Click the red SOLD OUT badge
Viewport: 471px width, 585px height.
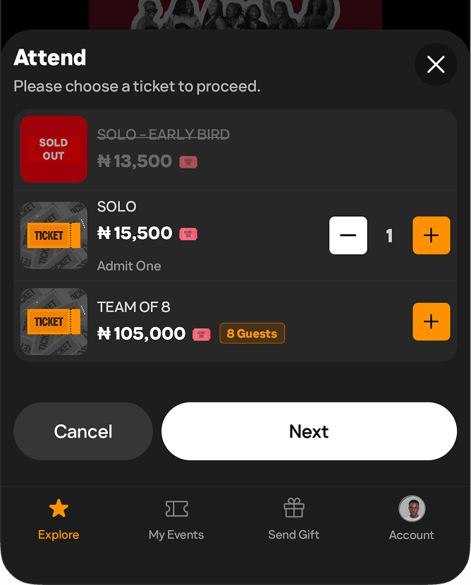tap(54, 149)
